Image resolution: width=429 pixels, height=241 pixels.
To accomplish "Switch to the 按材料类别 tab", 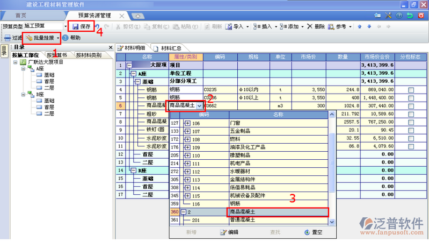I will click(x=88, y=55).
